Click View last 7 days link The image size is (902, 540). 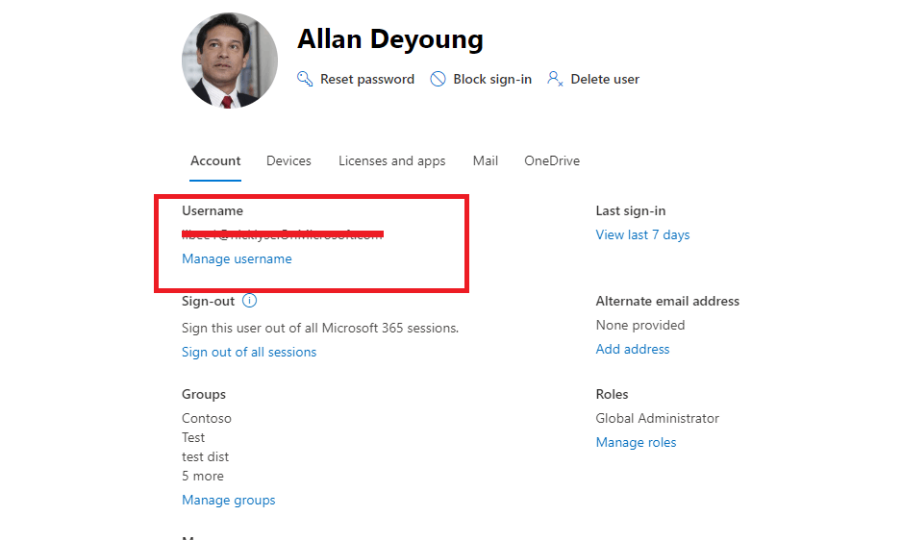(x=642, y=234)
